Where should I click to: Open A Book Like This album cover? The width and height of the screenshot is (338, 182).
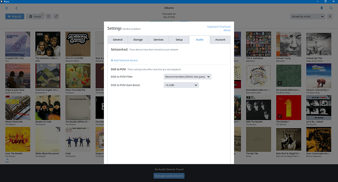click(x=319, y=44)
